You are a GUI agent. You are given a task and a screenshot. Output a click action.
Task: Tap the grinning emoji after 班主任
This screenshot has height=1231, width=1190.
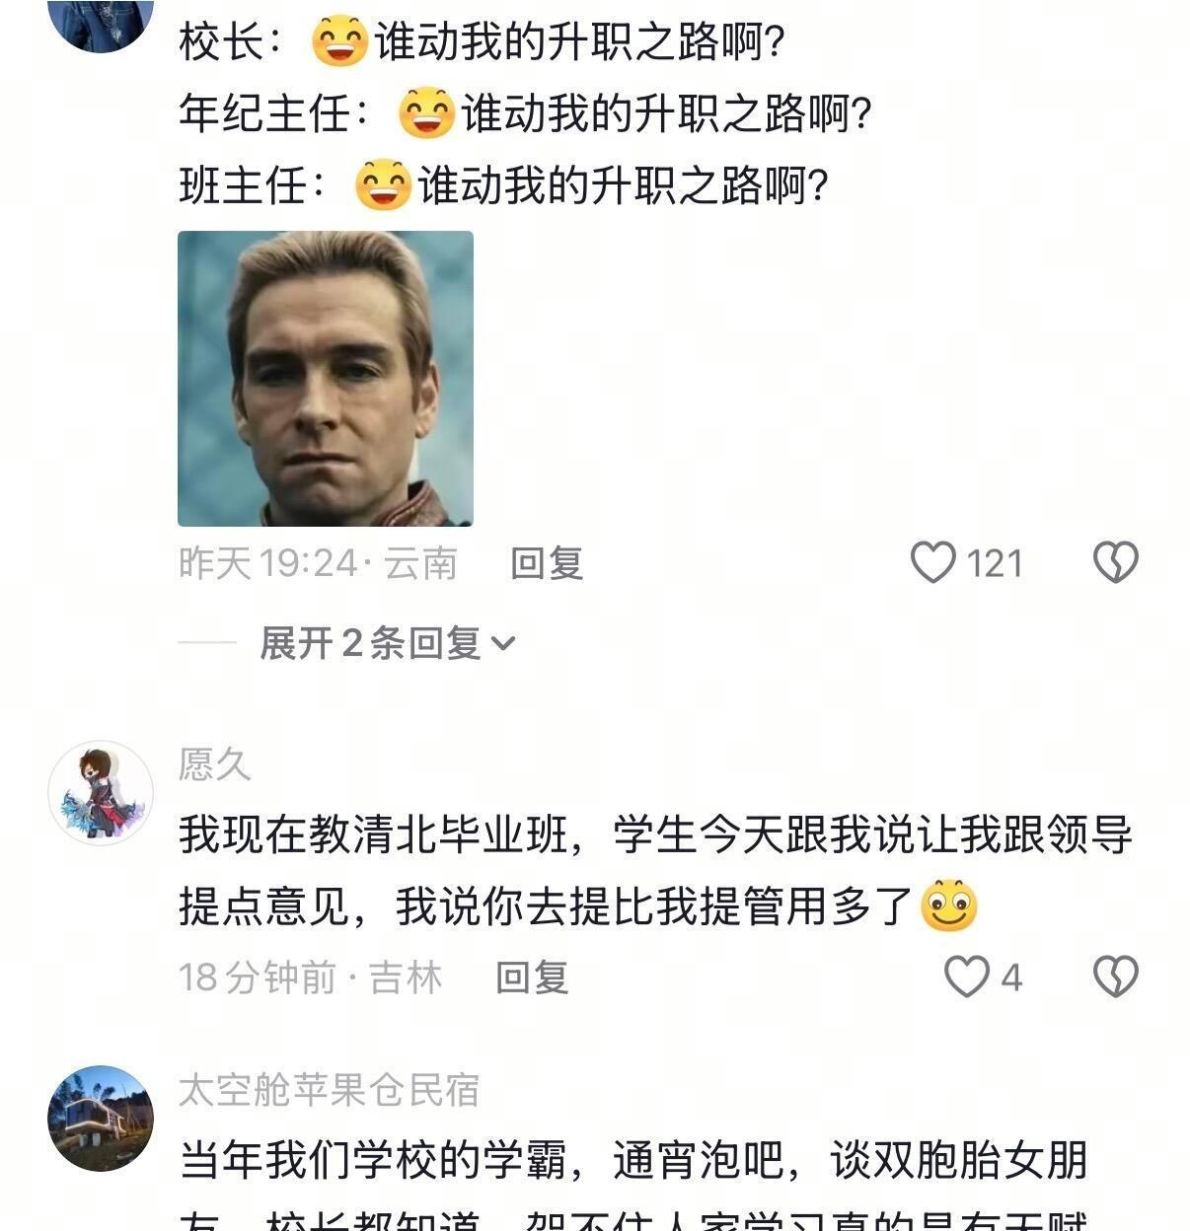pyautogui.click(x=383, y=184)
